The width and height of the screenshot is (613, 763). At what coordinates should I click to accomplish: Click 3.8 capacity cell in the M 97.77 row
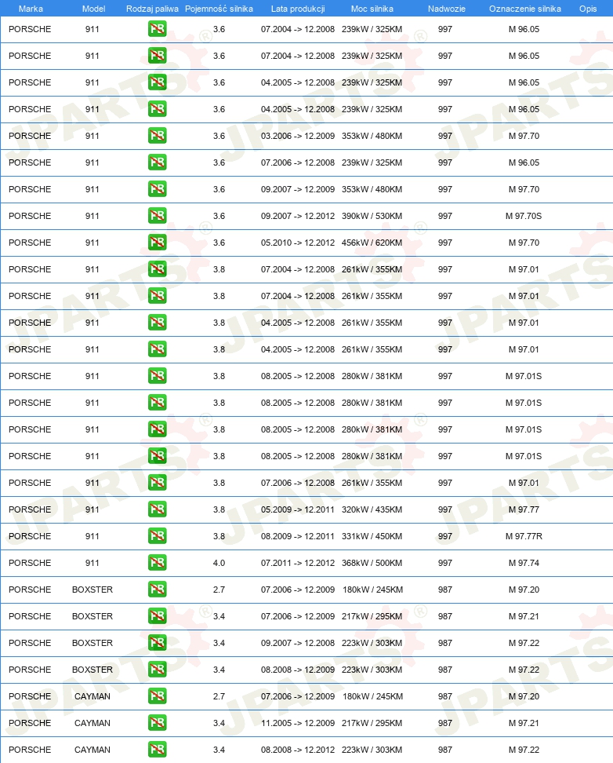coord(219,509)
